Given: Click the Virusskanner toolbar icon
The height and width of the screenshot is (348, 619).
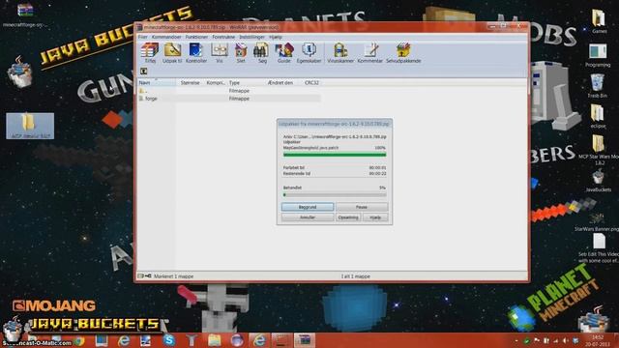Looking at the screenshot, I should [340, 53].
